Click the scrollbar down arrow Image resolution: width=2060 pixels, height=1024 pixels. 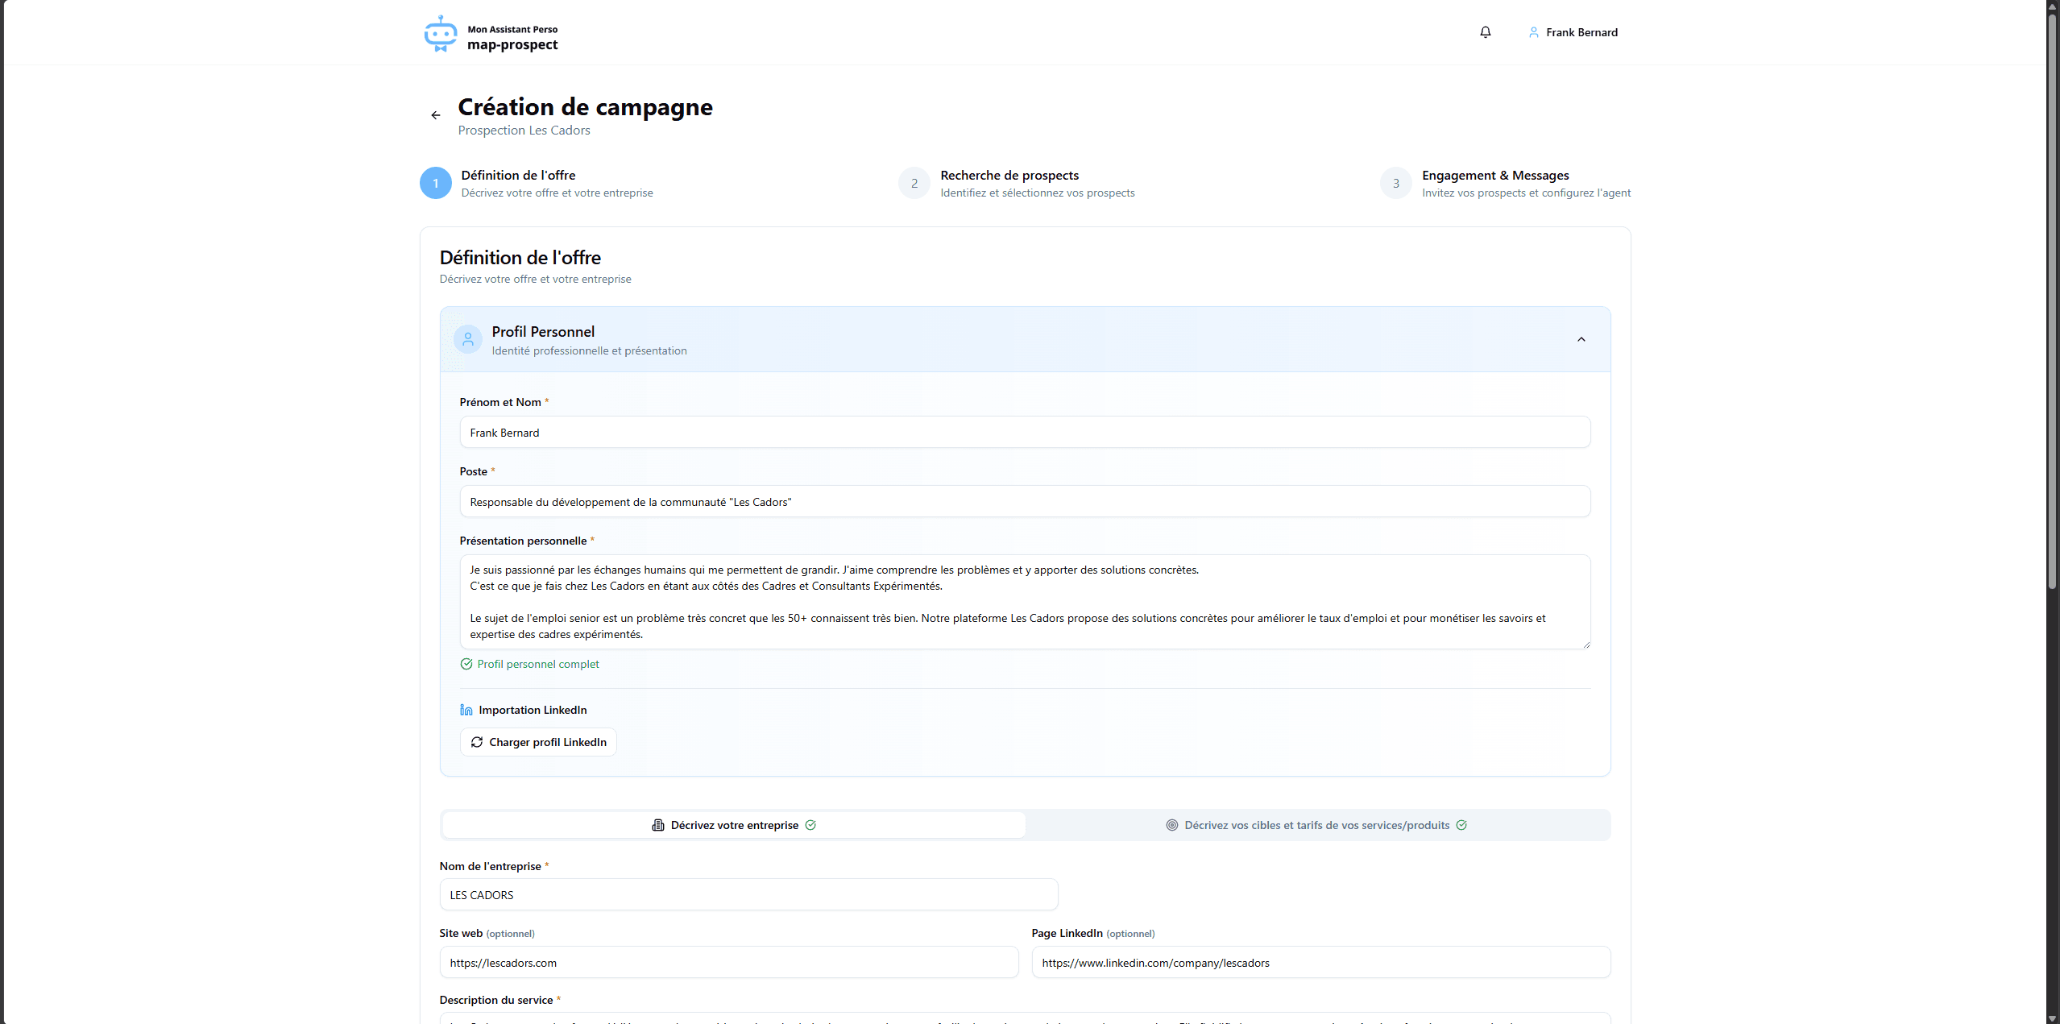pos(2052,1018)
